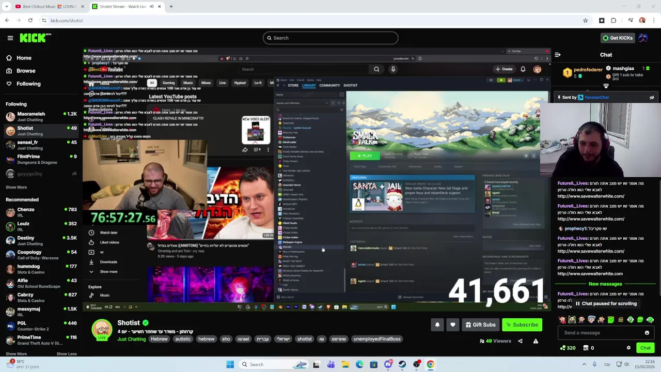Open user avatar menu on Kick
The image size is (661, 372).
coord(643,38)
